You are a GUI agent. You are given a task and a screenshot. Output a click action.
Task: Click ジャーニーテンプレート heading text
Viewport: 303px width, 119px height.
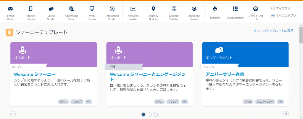[42, 32]
